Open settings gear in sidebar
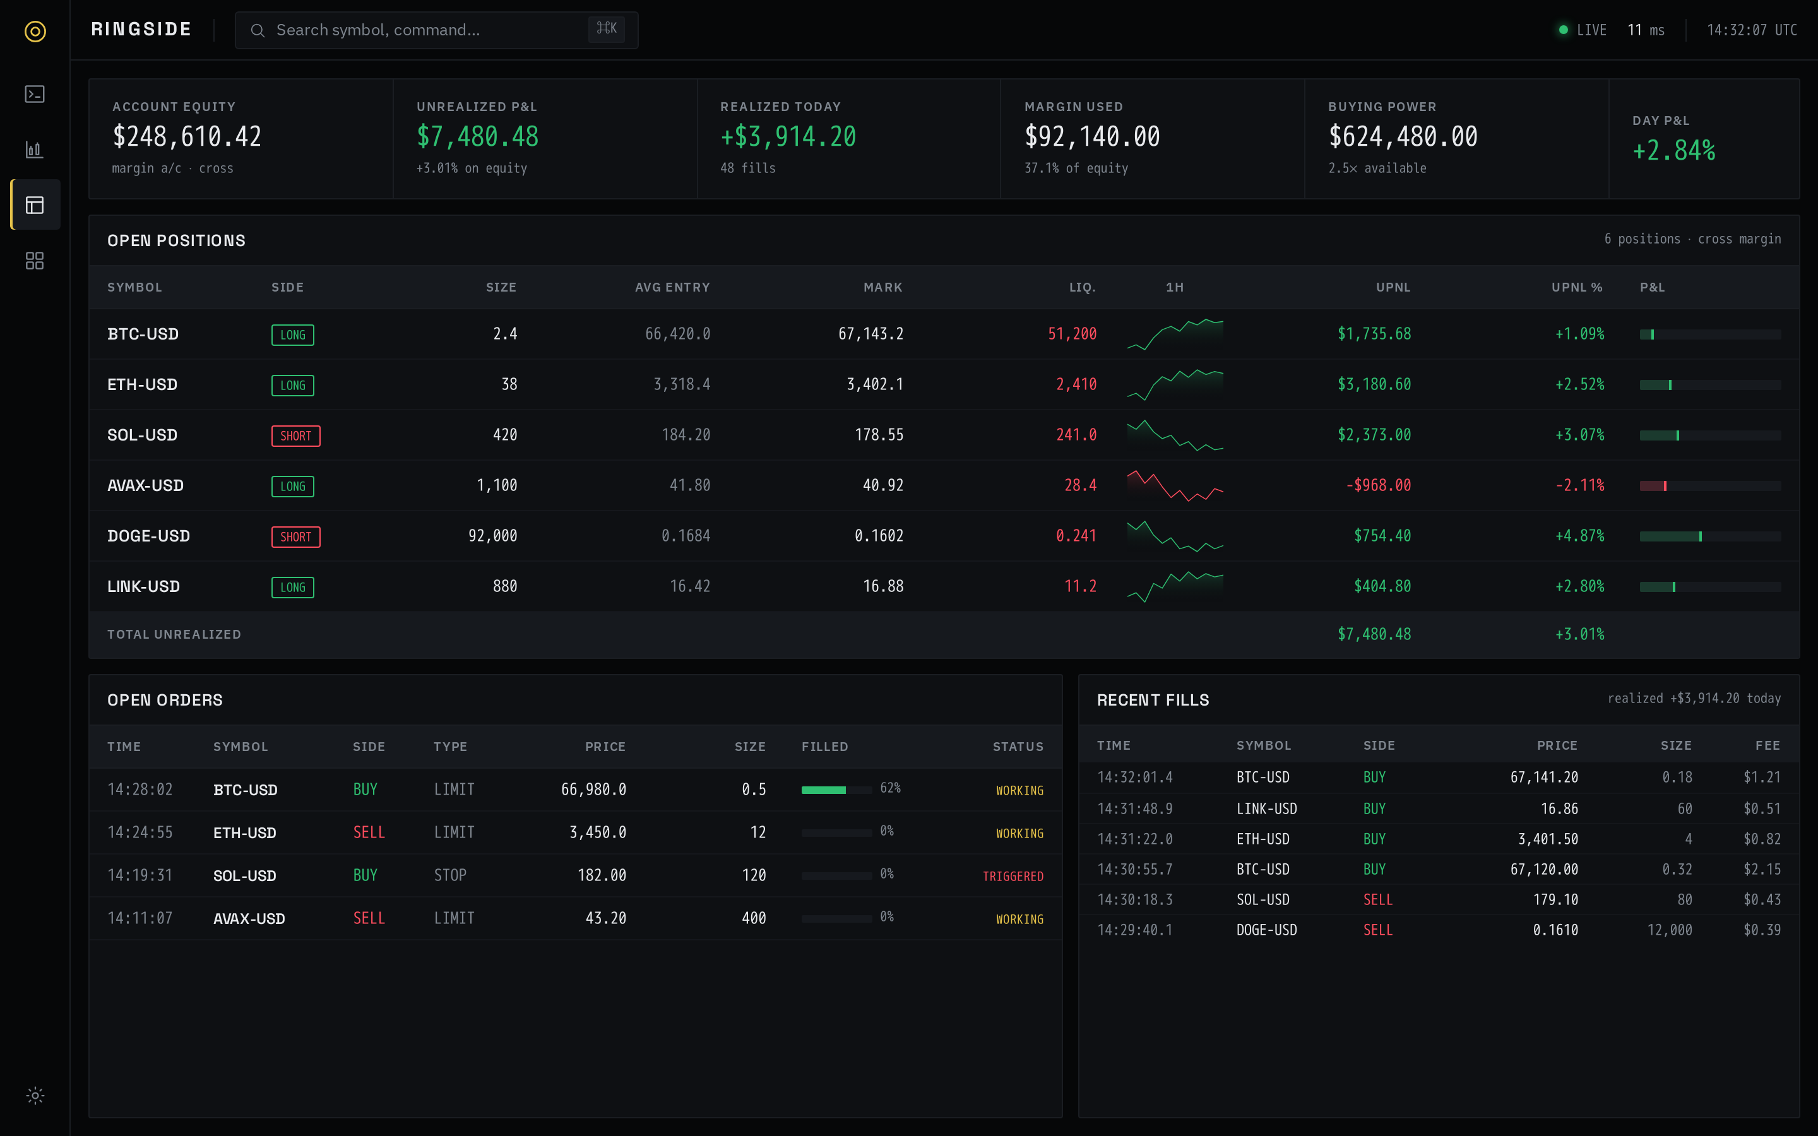1818x1136 pixels. 35,1096
